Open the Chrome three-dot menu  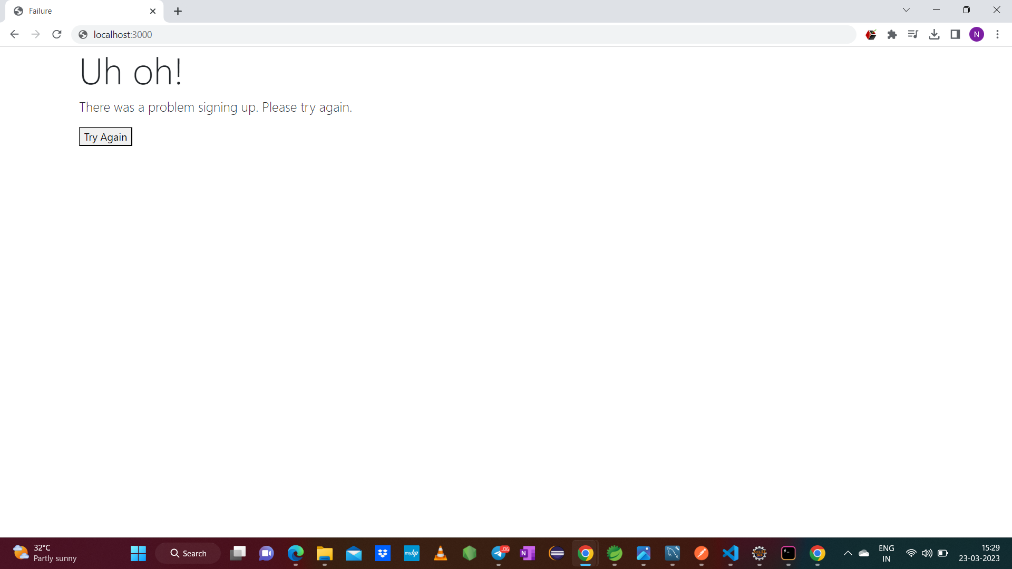coord(997,34)
